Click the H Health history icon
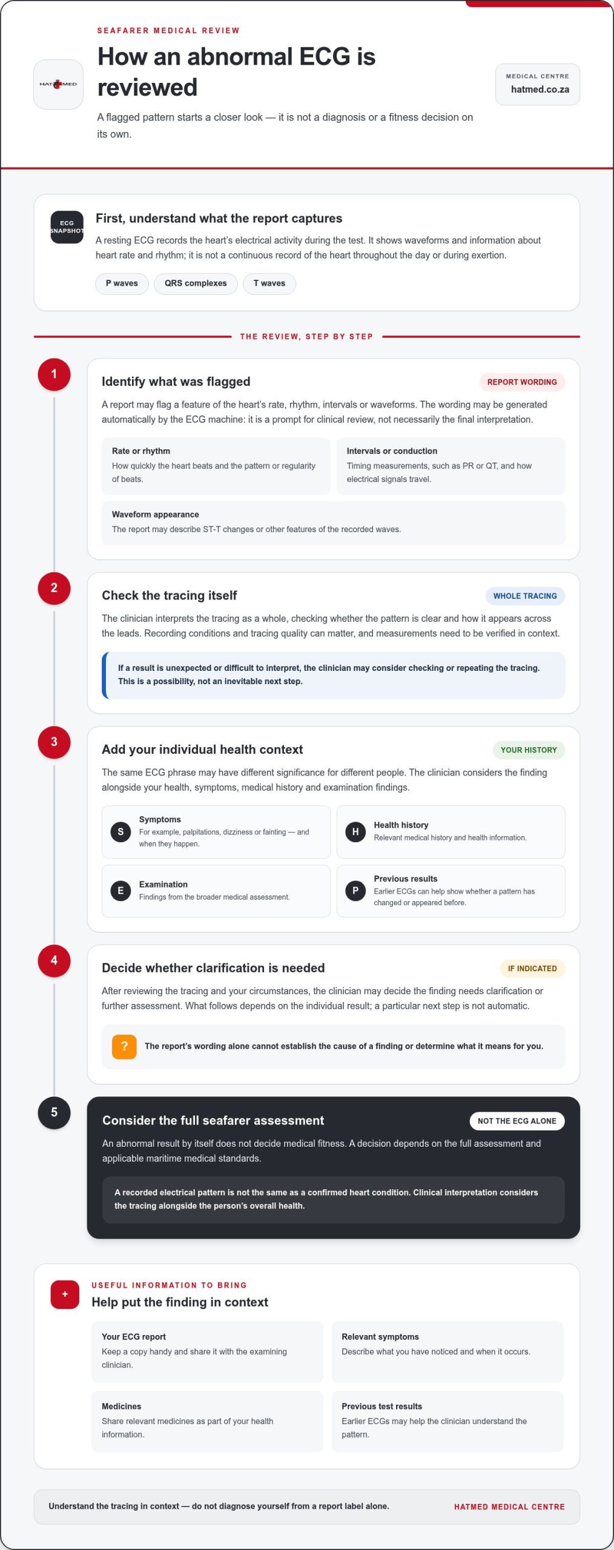This screenshot has height=1550, width=614. click(355, 832)
